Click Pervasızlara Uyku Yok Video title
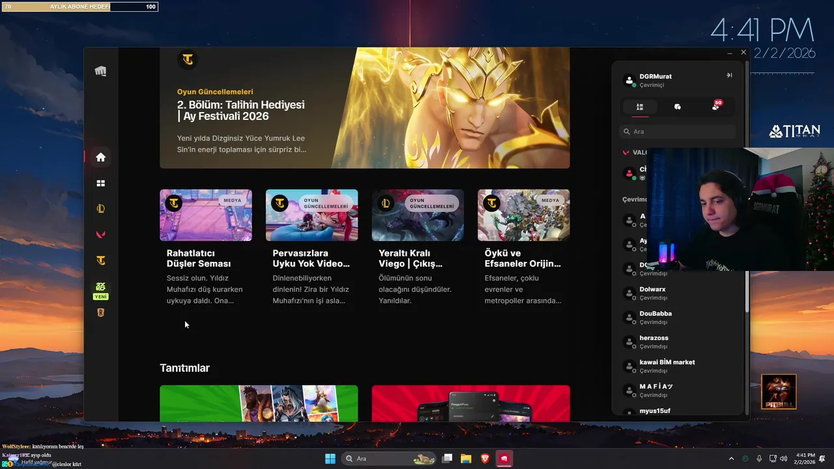The image size is (834, 469). point(311,259)
